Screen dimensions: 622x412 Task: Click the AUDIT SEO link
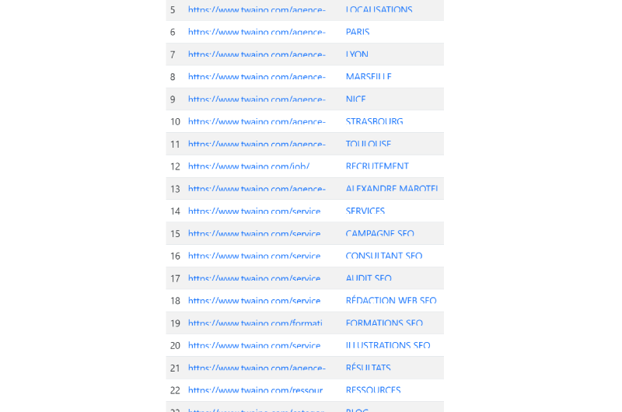(369, 278)
